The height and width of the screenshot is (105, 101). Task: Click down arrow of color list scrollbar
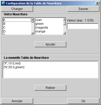pyautogui.click(x=65, y=33)
